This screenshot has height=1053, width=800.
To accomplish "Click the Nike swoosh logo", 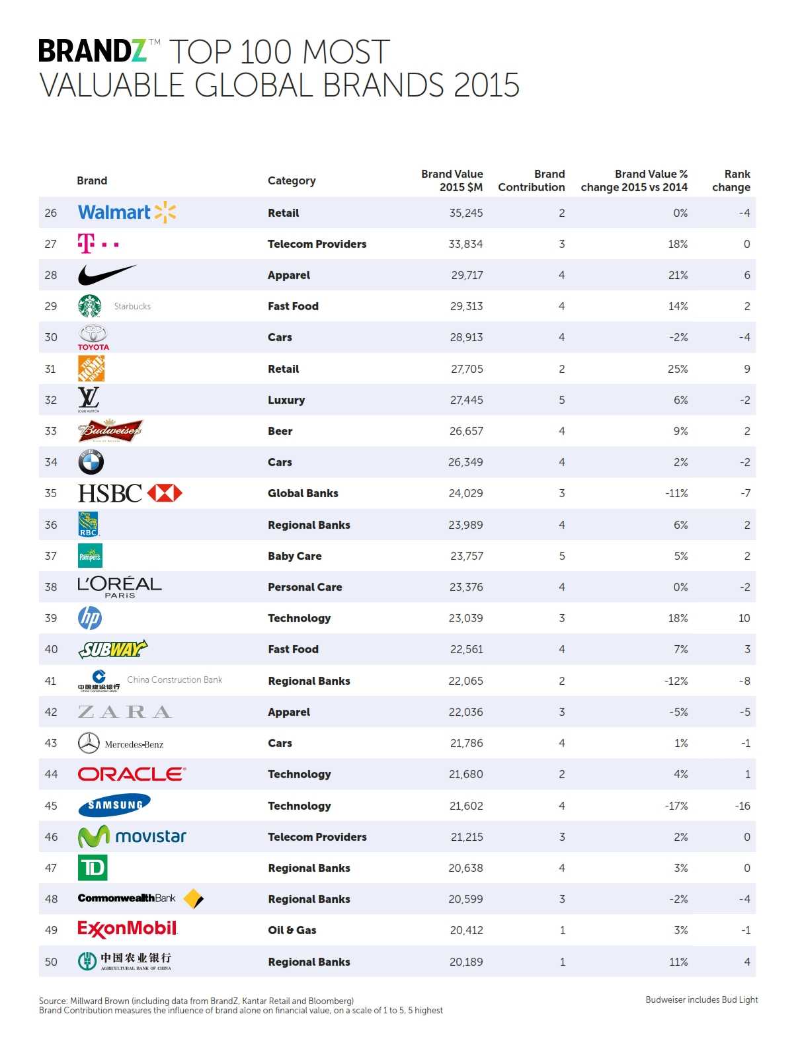I will 106,274.
